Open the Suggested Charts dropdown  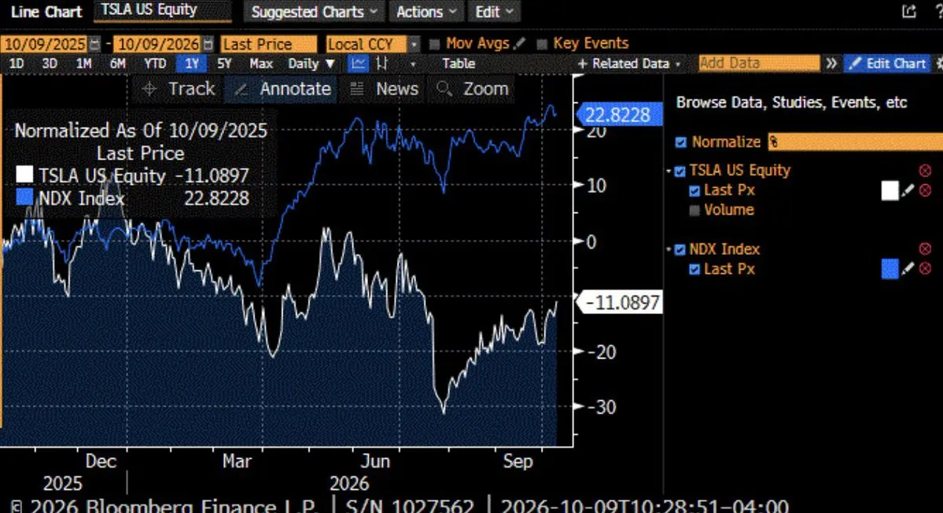pyautogui.click(x=314, y=12)
